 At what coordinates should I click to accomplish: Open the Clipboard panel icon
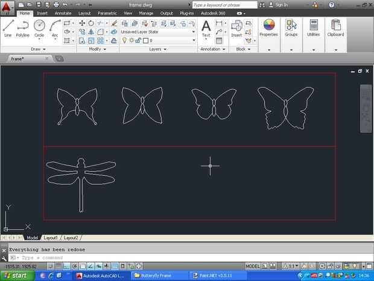point(335,28)
